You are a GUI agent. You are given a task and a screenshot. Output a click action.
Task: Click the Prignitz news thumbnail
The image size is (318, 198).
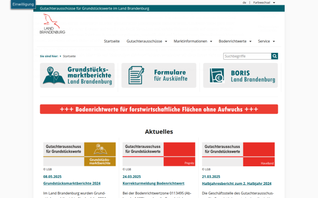pos(159,154)
